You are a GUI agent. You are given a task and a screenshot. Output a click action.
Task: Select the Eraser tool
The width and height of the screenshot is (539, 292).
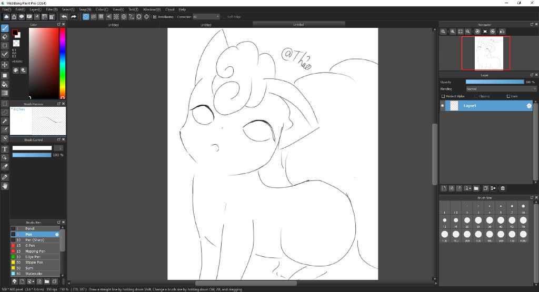pos(5,37)
